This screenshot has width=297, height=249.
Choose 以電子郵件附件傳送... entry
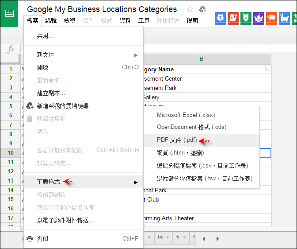84,220
